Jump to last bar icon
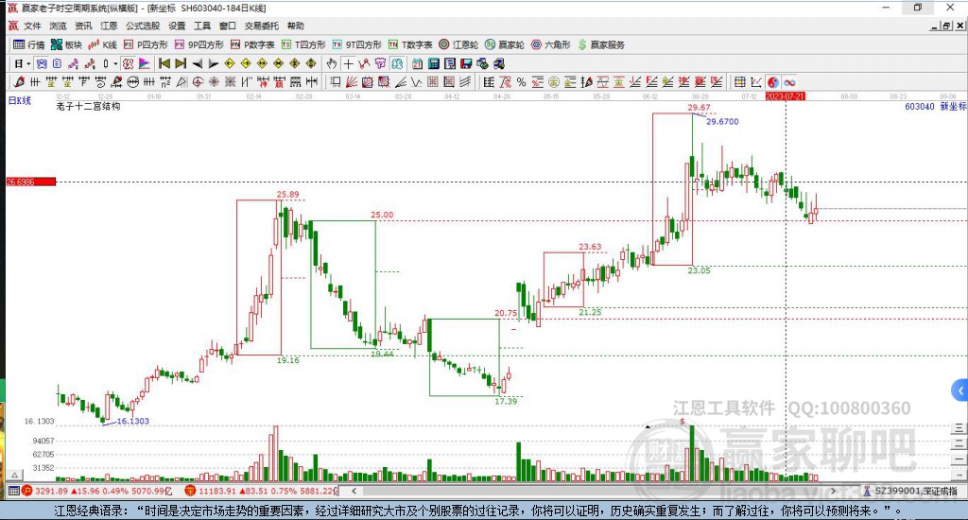Image resolution: width=968 pixels, height=520 pixels. pyautogui.click(x=181, y=63)
